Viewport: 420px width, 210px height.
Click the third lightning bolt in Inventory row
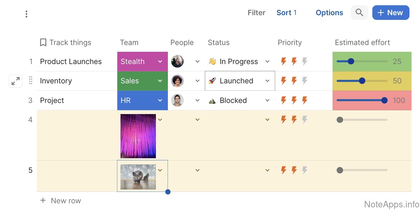coord(305,81)
